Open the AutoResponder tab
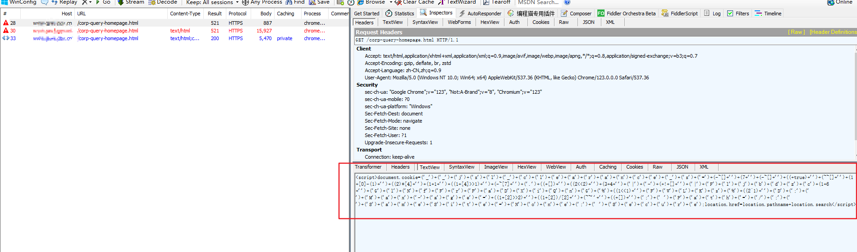857x252 pixels. (x=480, y=14)
